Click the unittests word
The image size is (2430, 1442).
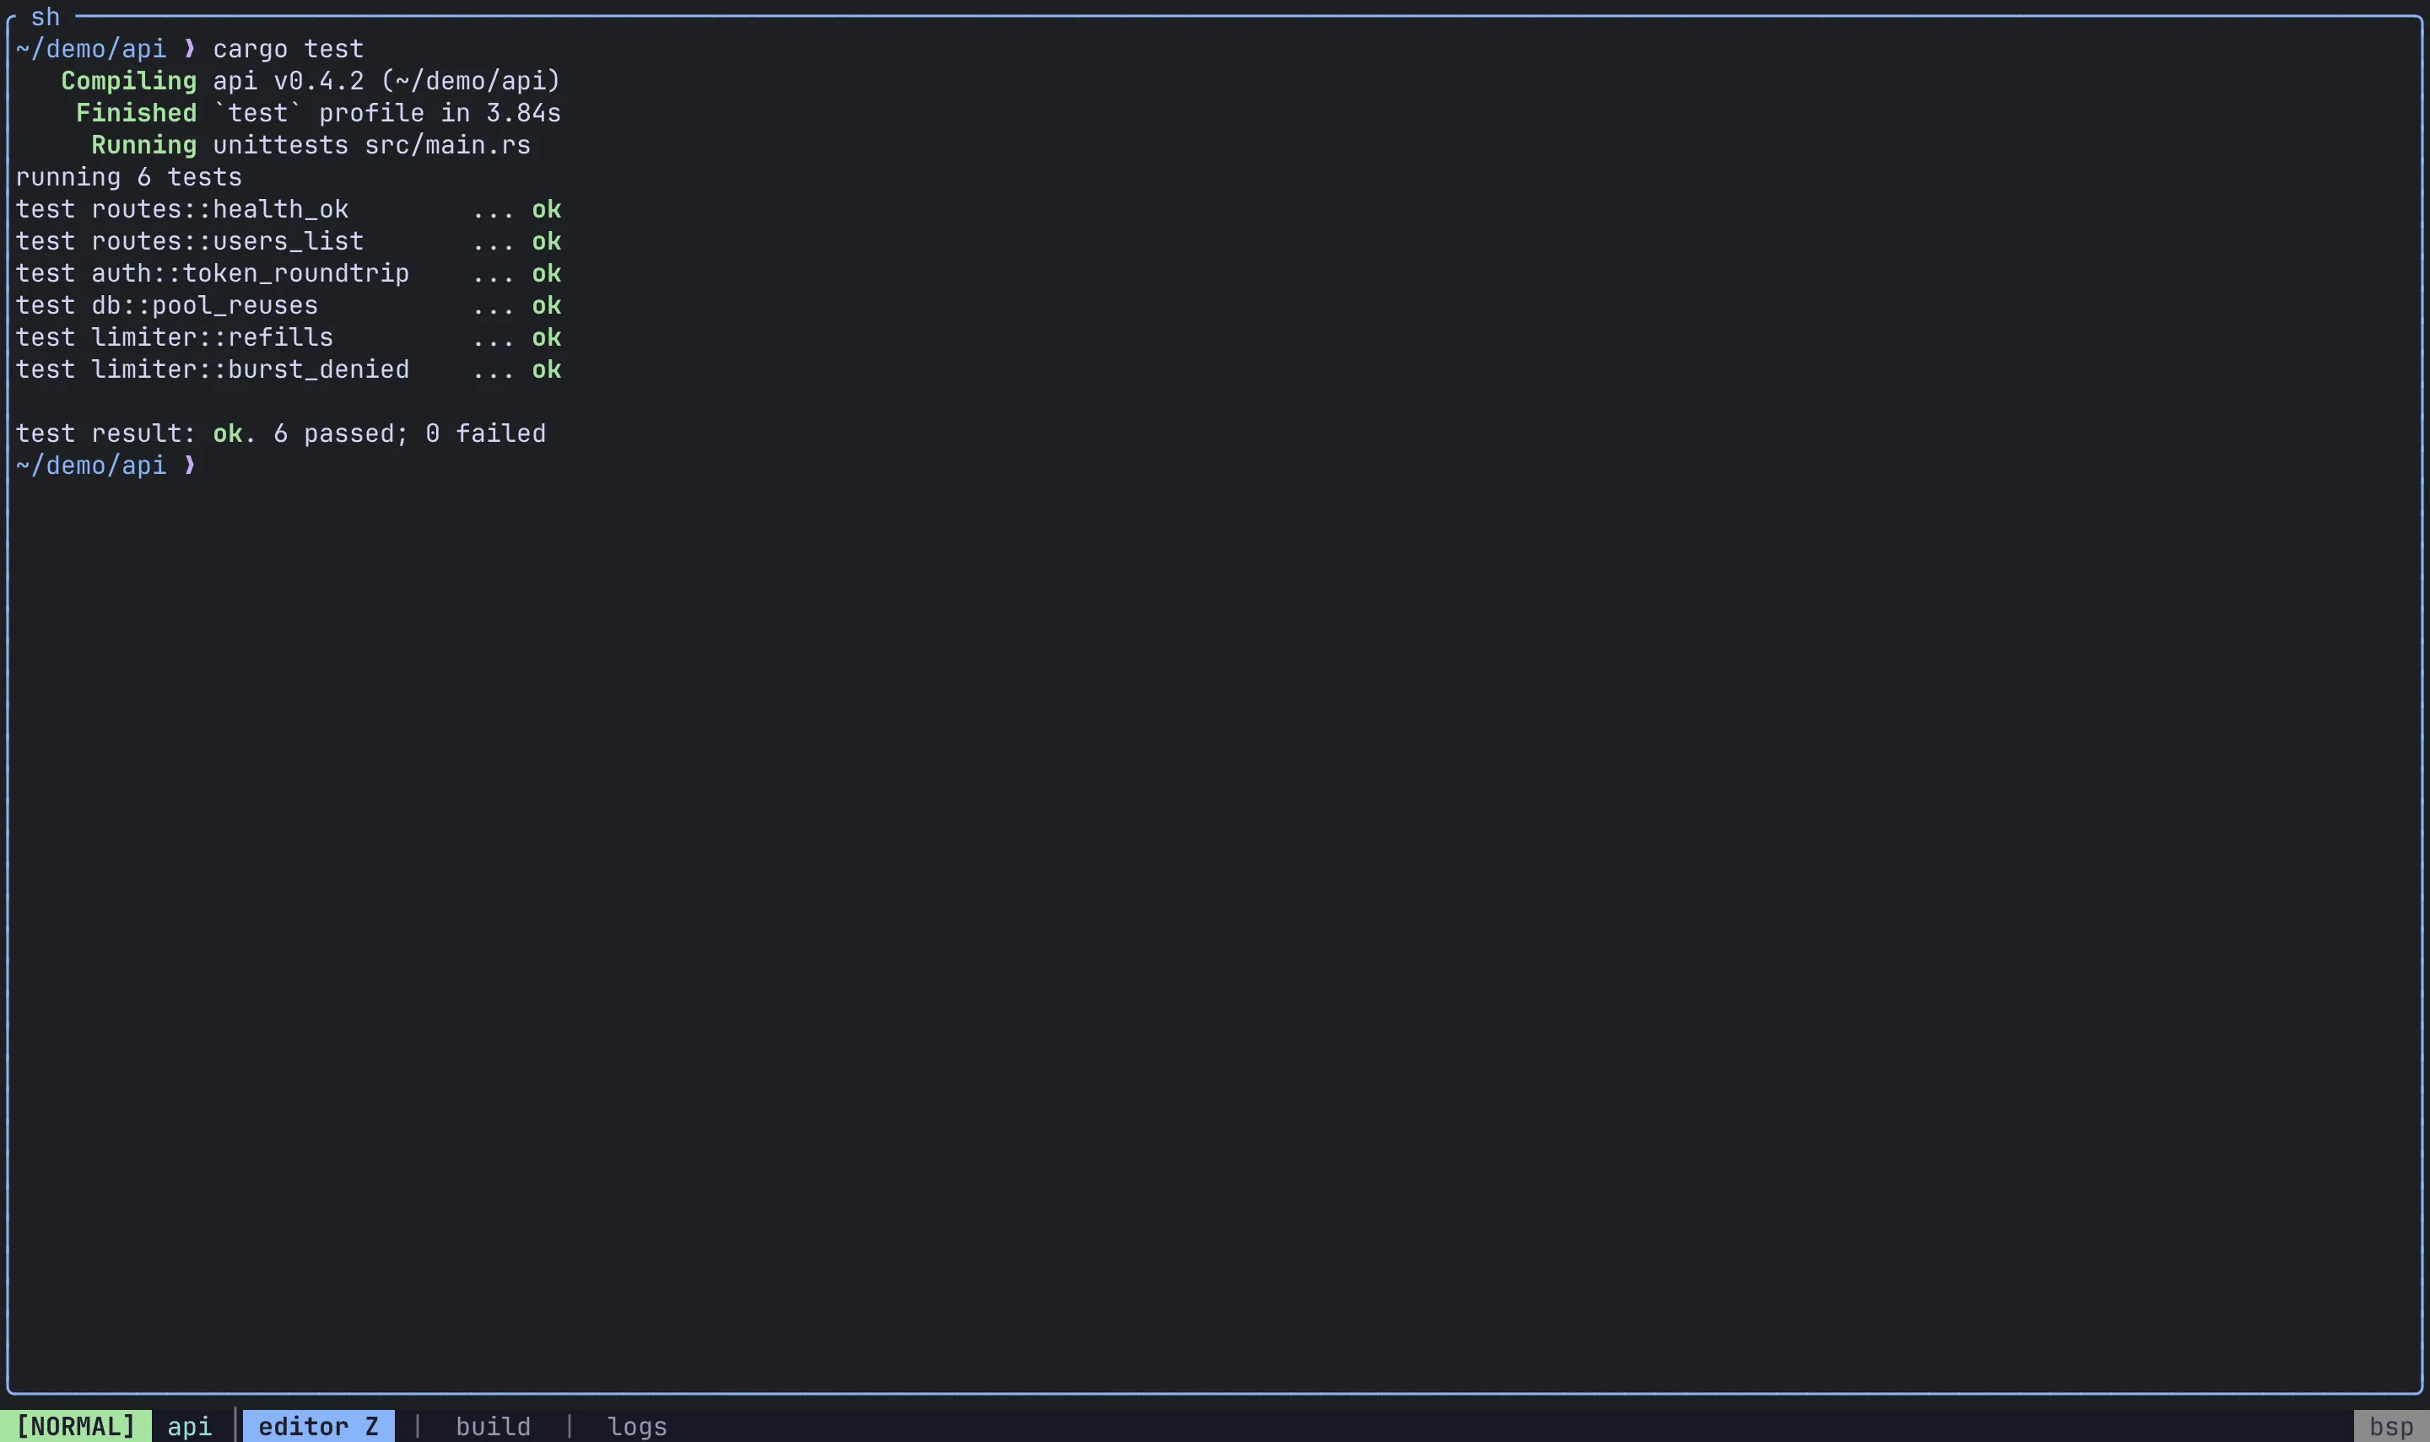click(x=280, y=145)
